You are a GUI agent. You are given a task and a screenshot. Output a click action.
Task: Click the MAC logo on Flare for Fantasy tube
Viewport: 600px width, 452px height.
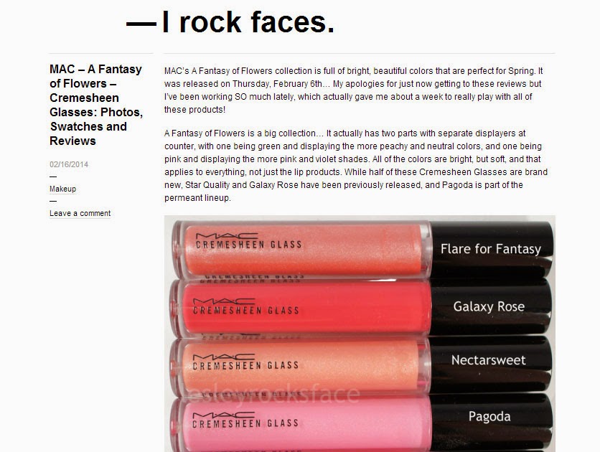pyautogui.click(x=227, y=236)
